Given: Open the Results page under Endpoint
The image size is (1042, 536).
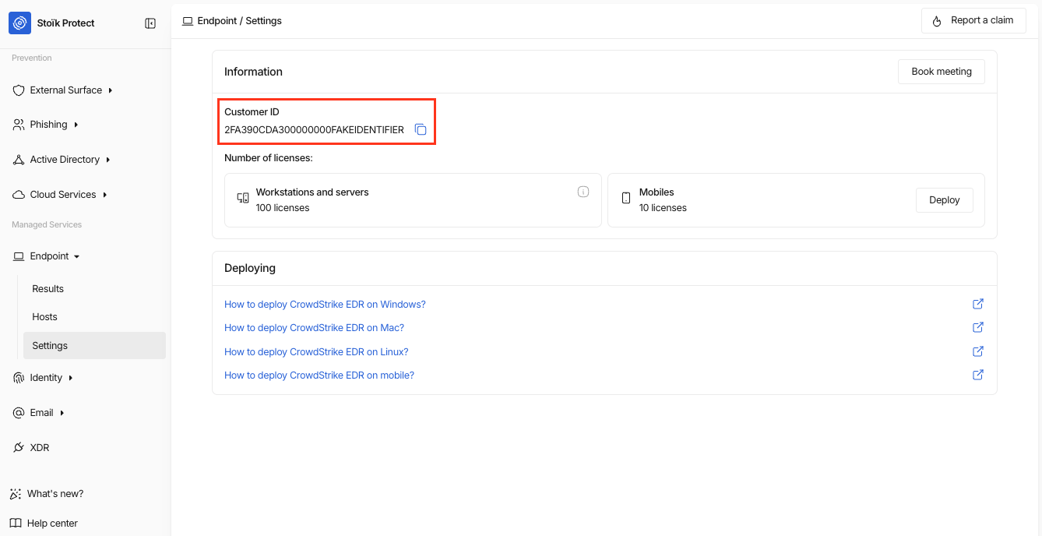Looking at the screenshot, I should pyautogui.click(x=48, y=289).
